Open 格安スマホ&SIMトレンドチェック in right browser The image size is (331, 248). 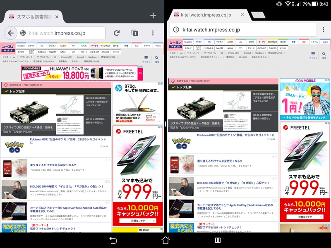coord(223,227)
